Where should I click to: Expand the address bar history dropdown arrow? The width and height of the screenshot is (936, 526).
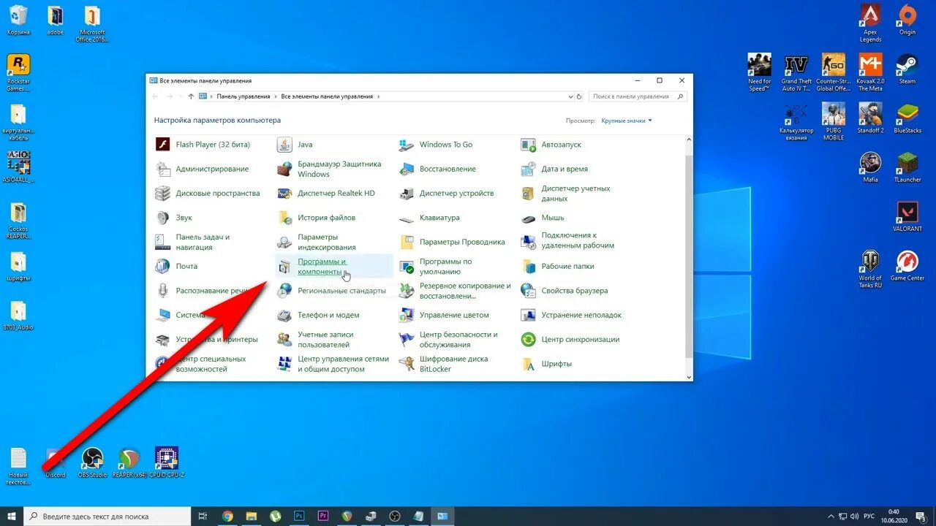(571, 96)
